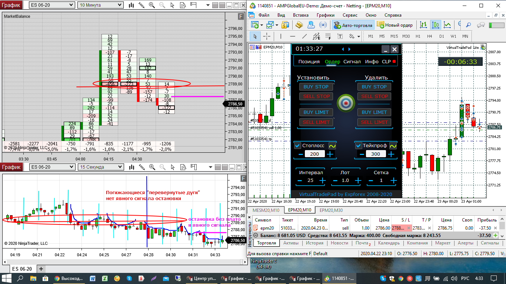Toggle the Тейкпроф checkbox in VirtualTradePad
The image size is (506, 284).
coord(358,146)
